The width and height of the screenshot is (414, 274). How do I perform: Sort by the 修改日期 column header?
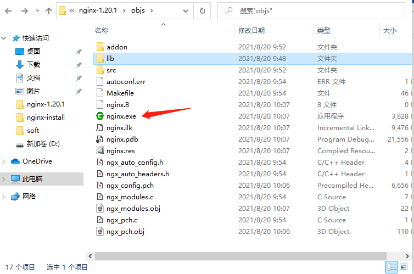click(251, 31)
